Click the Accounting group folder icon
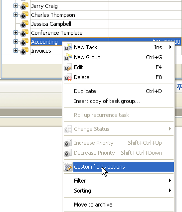This screenshot has height=212, width=182. click(24, 42)
